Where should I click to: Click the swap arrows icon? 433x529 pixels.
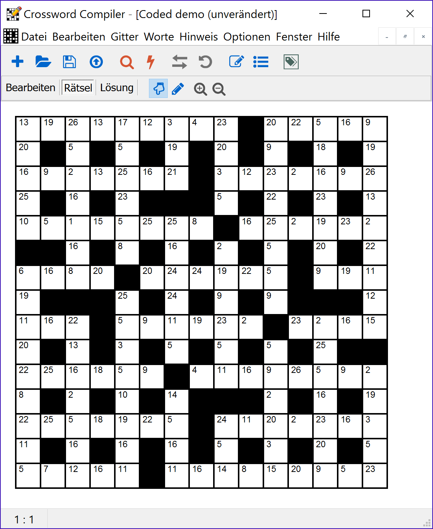click(x=179, y=62)
